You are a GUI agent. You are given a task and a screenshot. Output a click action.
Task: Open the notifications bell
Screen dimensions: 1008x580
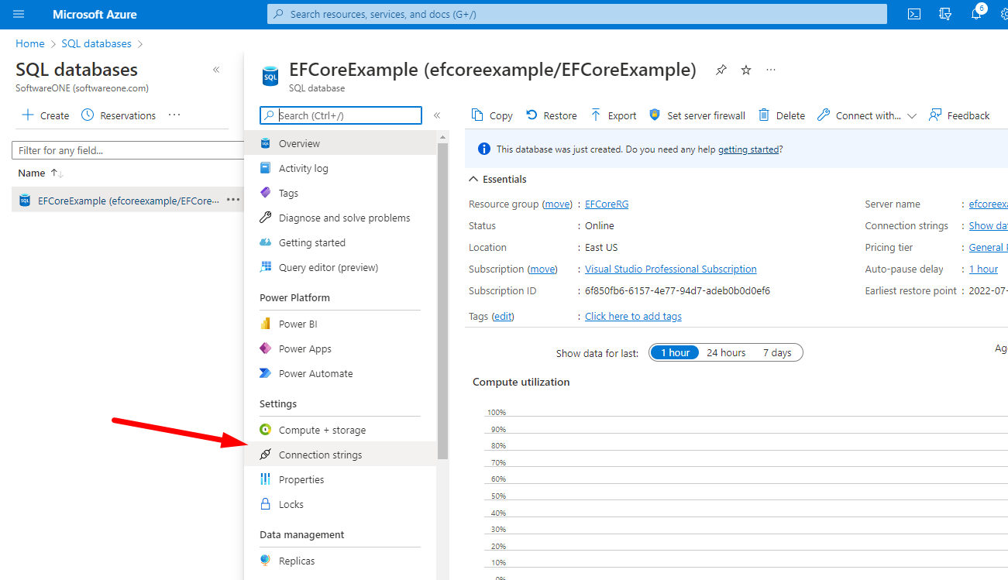tap(975, 14)
